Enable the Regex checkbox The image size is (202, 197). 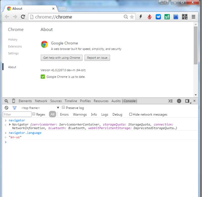(33, 114)
